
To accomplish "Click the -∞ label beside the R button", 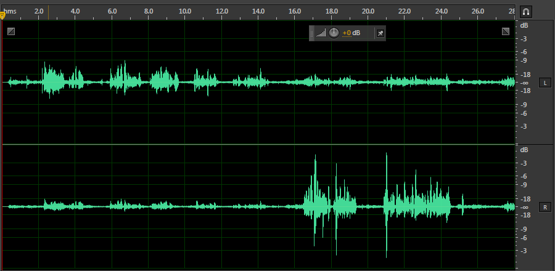I will click(524, 207).
